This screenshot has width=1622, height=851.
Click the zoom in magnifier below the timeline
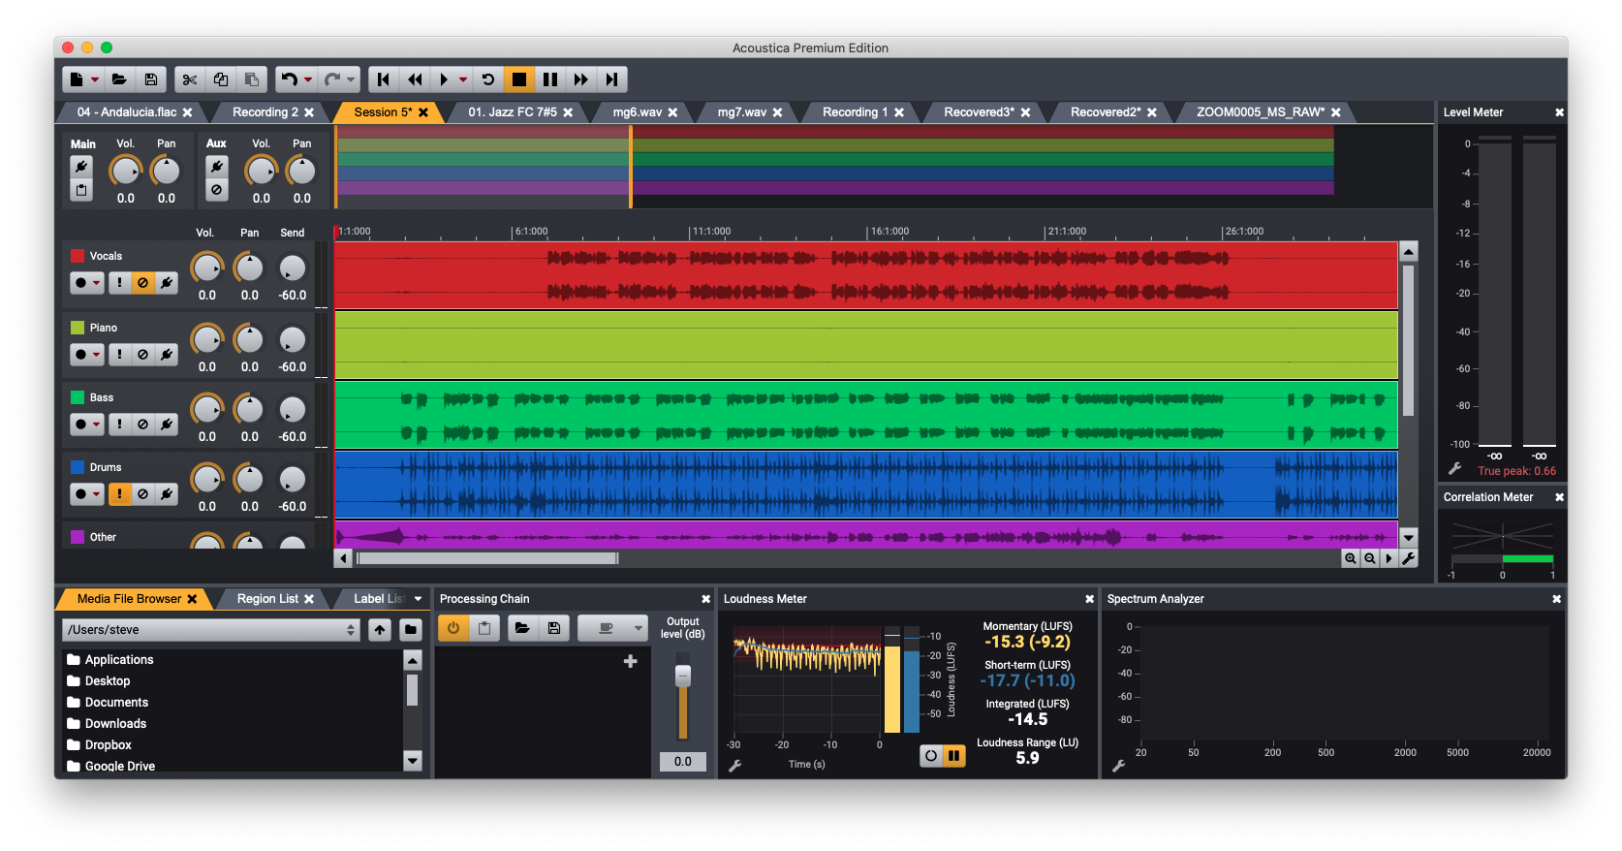point(1350,558)
